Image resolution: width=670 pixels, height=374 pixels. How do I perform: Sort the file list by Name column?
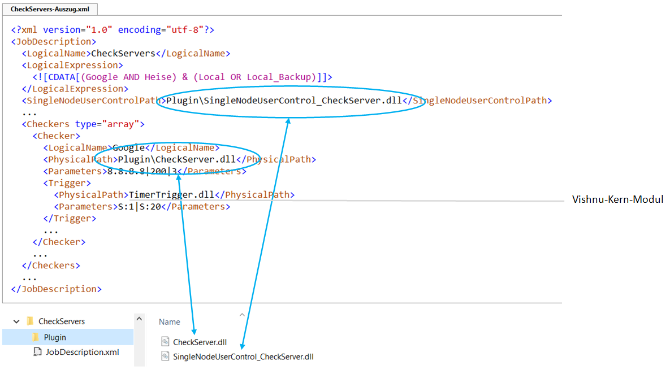coord(170,322)
